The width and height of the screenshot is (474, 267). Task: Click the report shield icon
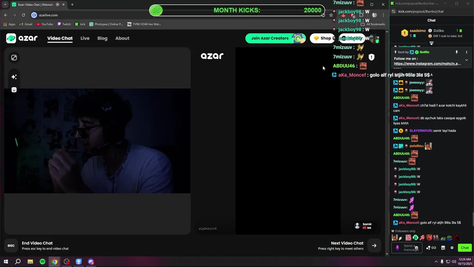coord(371,57)
